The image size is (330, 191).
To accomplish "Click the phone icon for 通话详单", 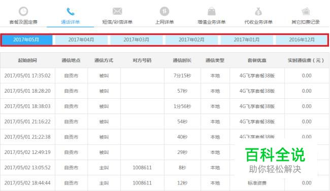I will (70, 12).
